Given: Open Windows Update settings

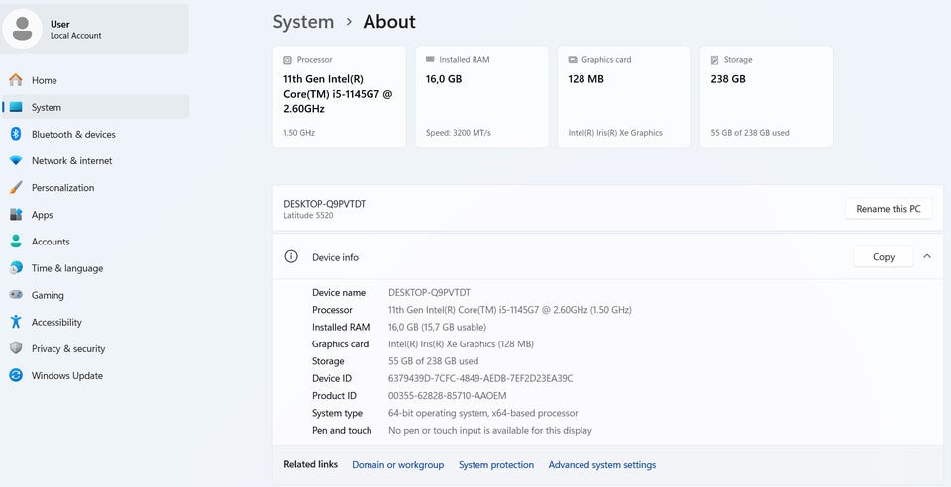Looking at the screenshot, I should [x=96, y=375].
